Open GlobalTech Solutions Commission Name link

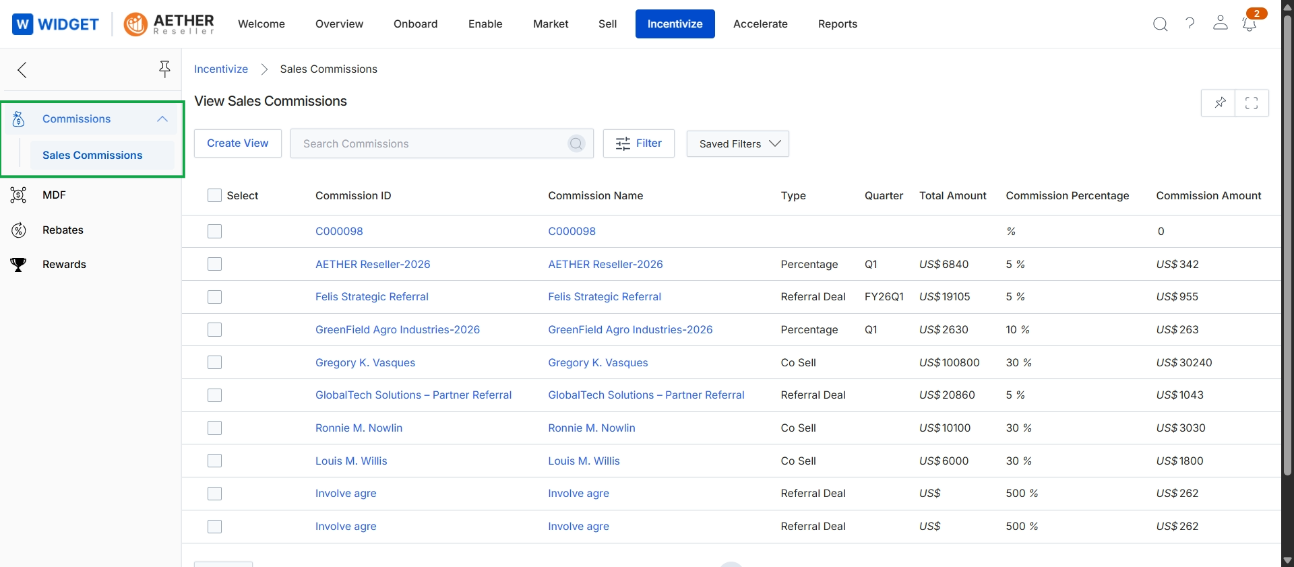646,395
